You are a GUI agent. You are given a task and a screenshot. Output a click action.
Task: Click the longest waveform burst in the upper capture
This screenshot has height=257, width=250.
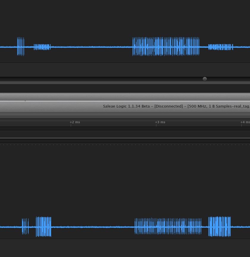point(166,47)
